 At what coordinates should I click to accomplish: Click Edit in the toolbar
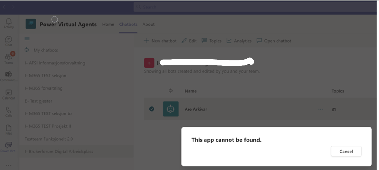tap(189, 41)
